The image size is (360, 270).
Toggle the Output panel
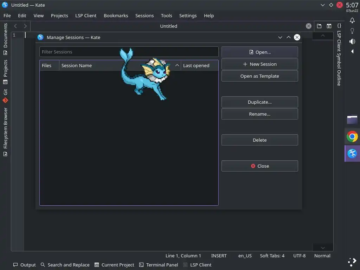25,265
